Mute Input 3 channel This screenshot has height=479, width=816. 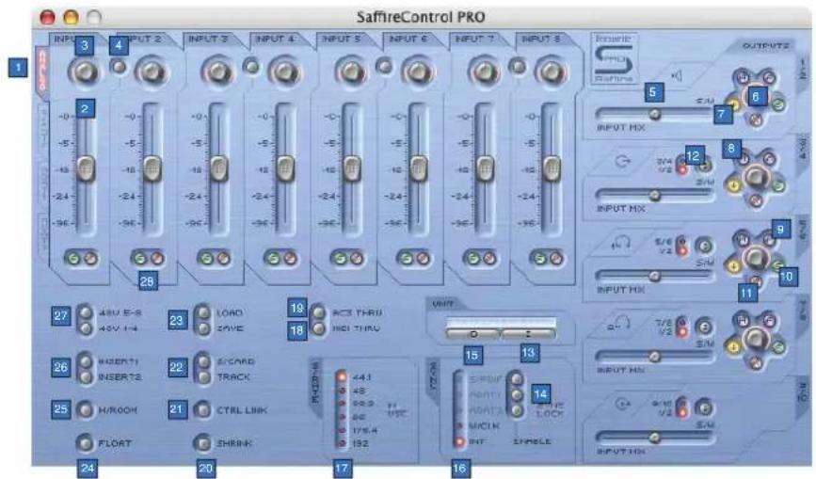(x=223, y=258)
